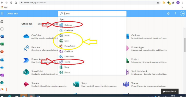Open the browser extensions puzzle icon
This screenshot has height=97, width=186.
pyautogui.click(x=173, y=3)
